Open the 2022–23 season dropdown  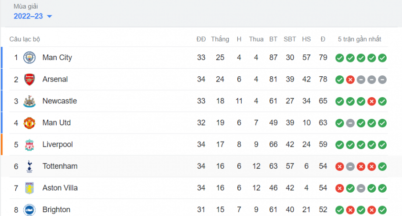click(x=33, y=16)
